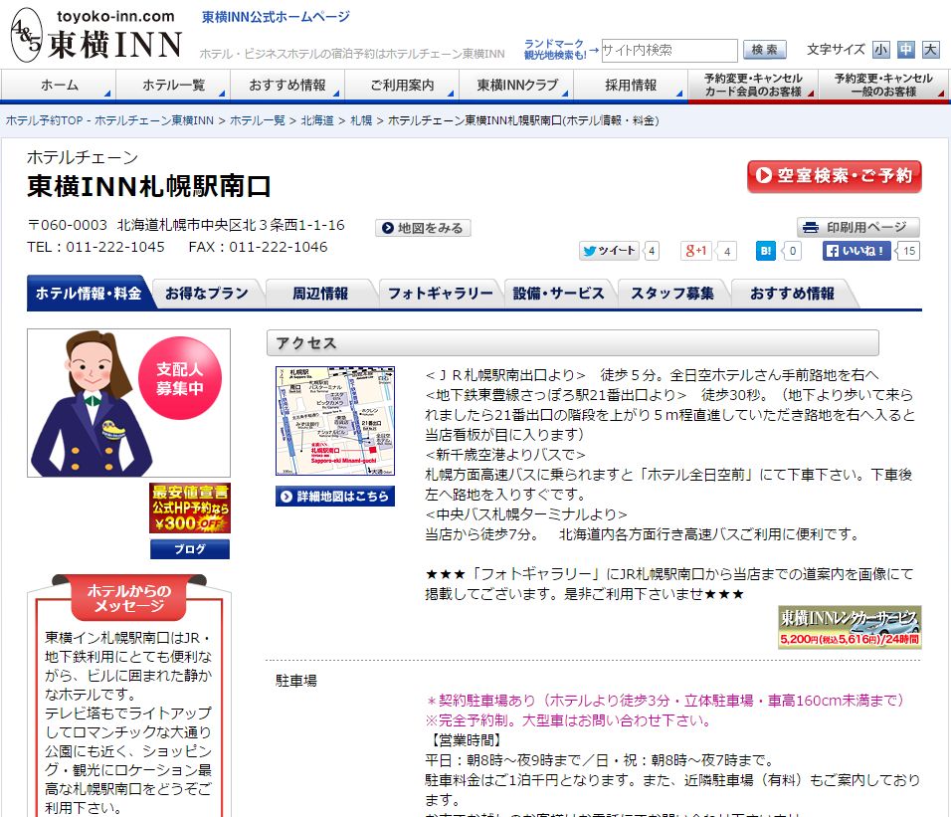951x817 pixels.
Task: Click the 東横INN公式ホームページ header link
Action: [276, 17]
